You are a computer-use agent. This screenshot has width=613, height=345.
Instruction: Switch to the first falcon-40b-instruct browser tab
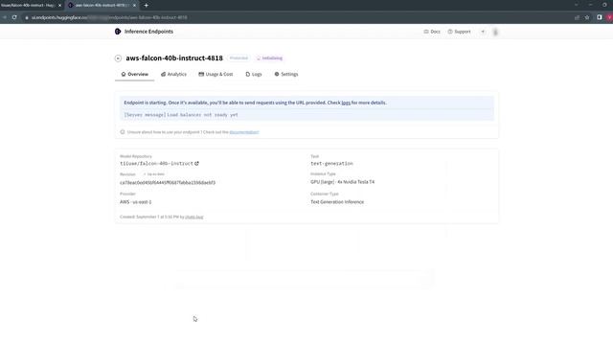[28, 6]
